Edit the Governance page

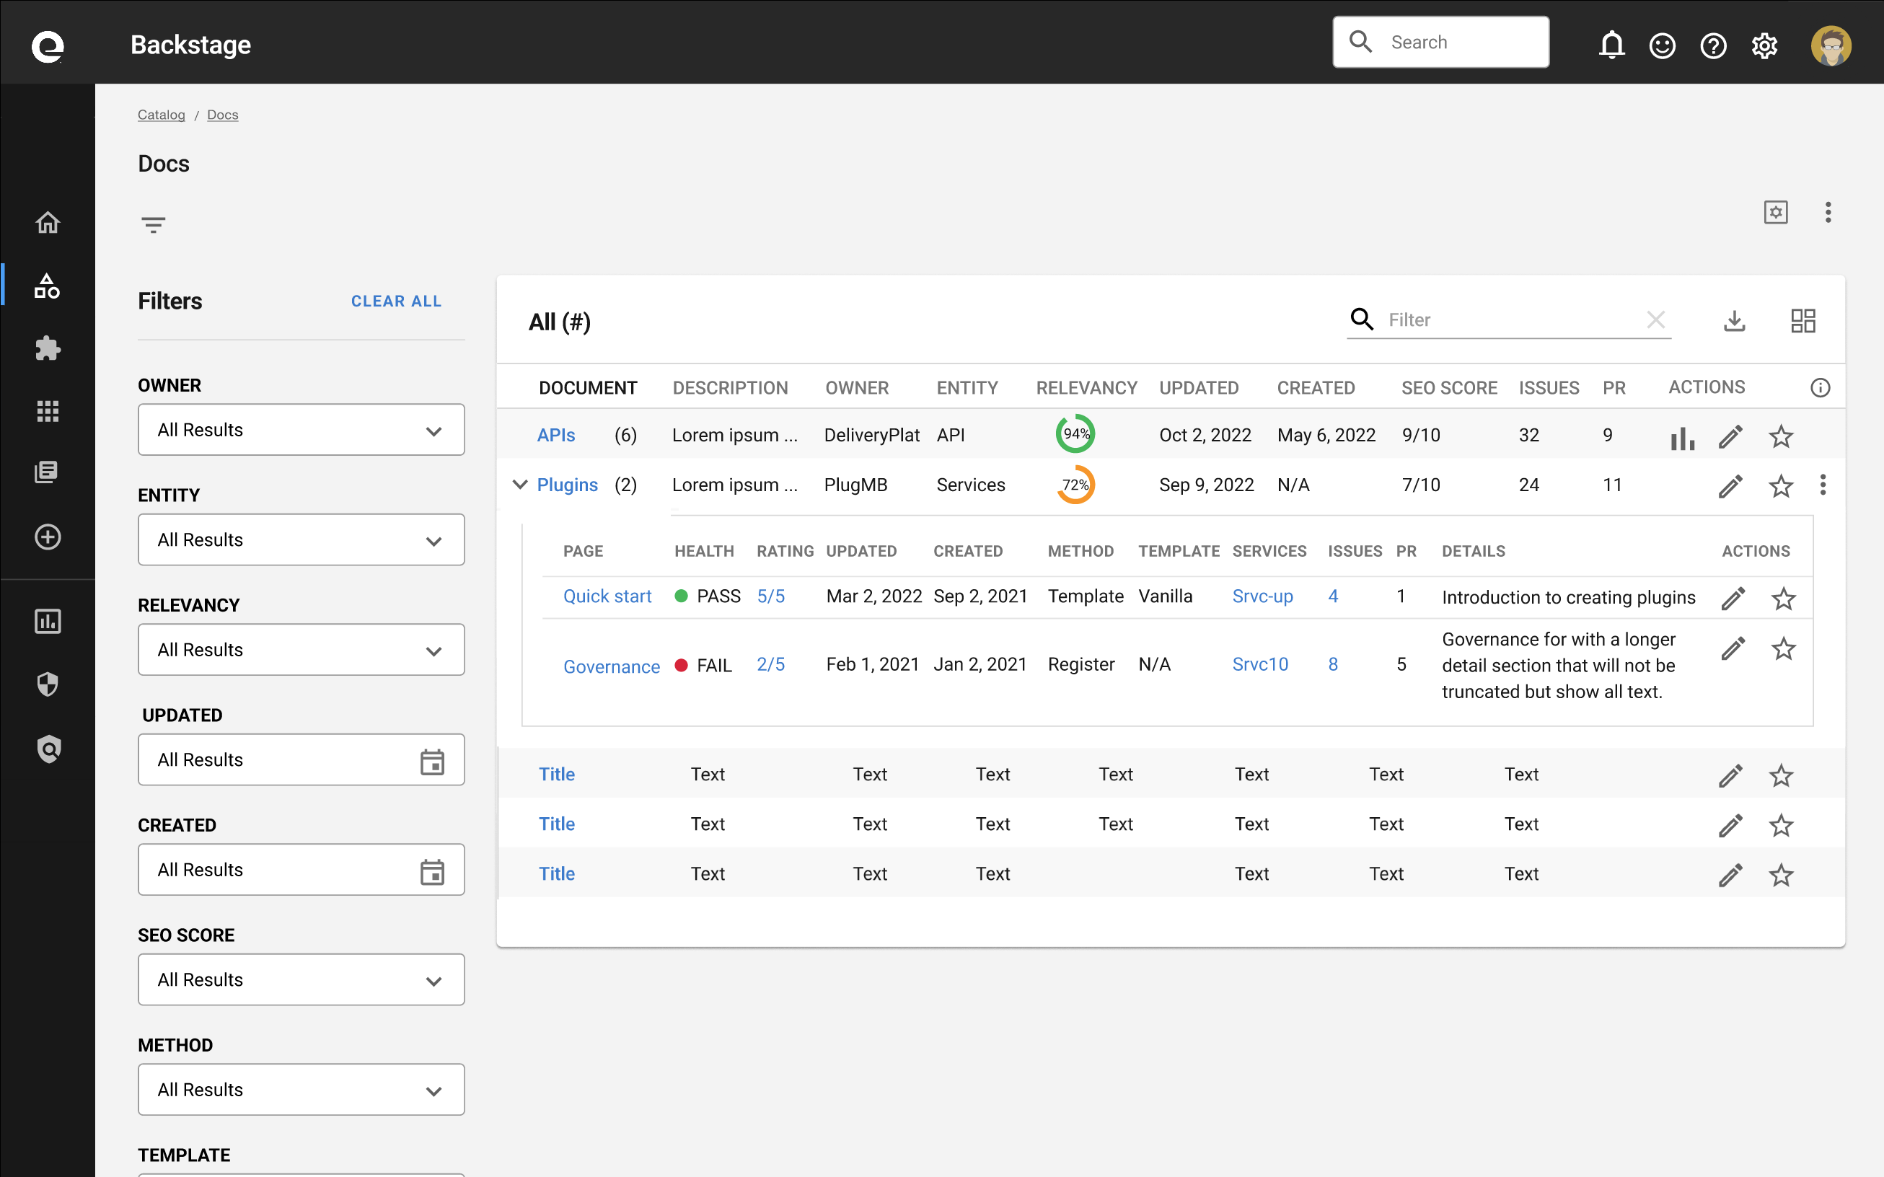(1733, 648)
